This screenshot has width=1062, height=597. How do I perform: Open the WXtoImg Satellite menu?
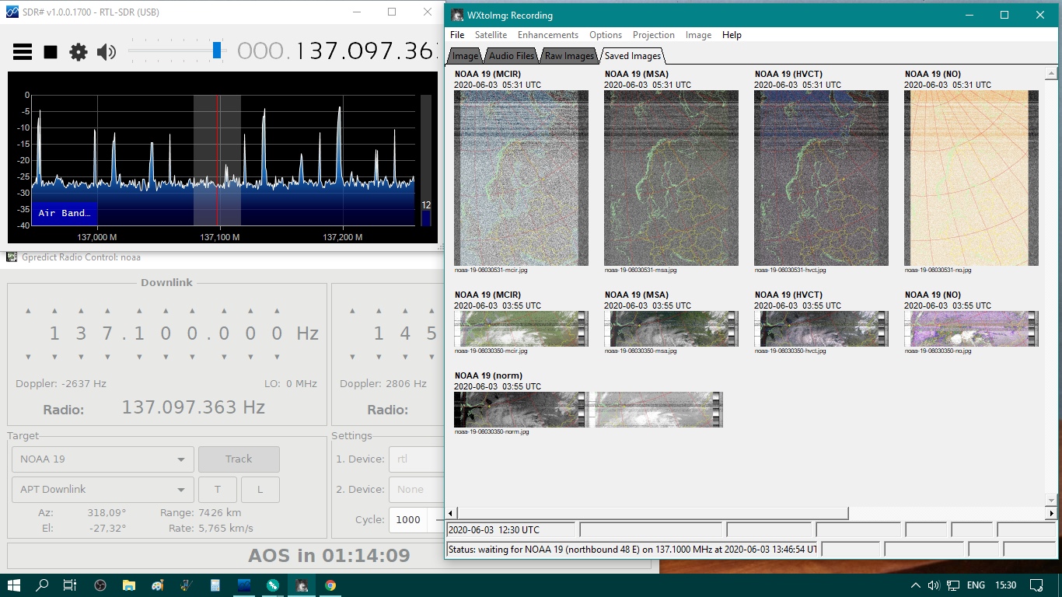pos(491,35)
